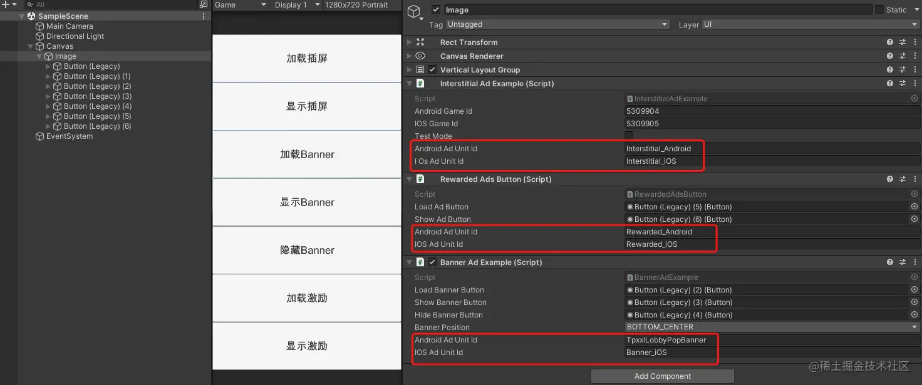
Task: Click the 显示激励 button in the Game view
Action: (307, 346)
